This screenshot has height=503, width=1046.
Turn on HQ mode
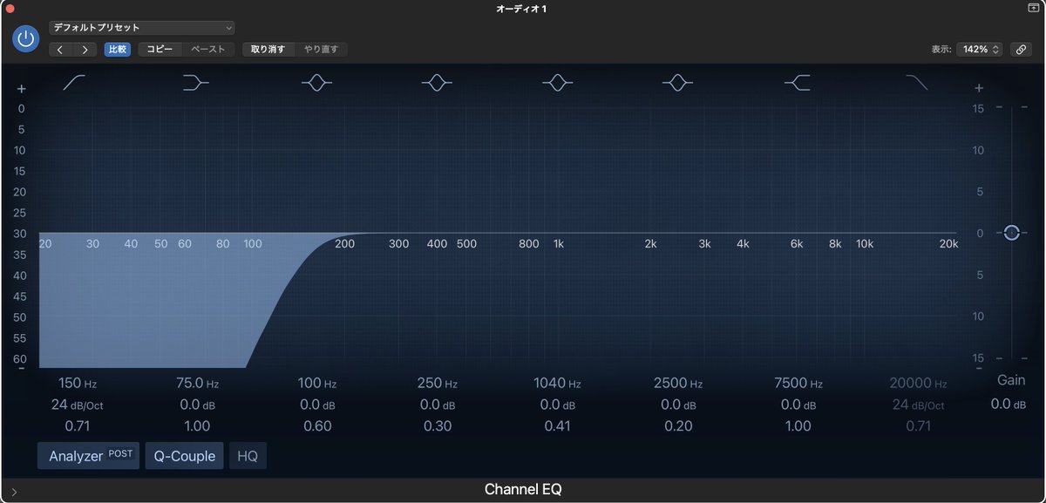point(248,455)
